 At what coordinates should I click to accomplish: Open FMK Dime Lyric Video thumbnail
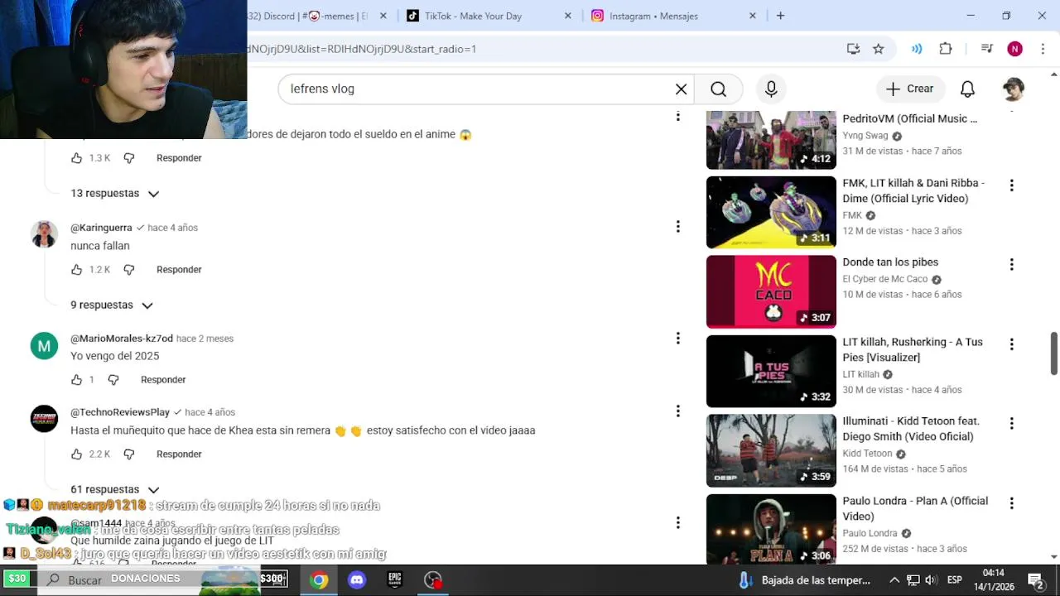pos(771,212)
